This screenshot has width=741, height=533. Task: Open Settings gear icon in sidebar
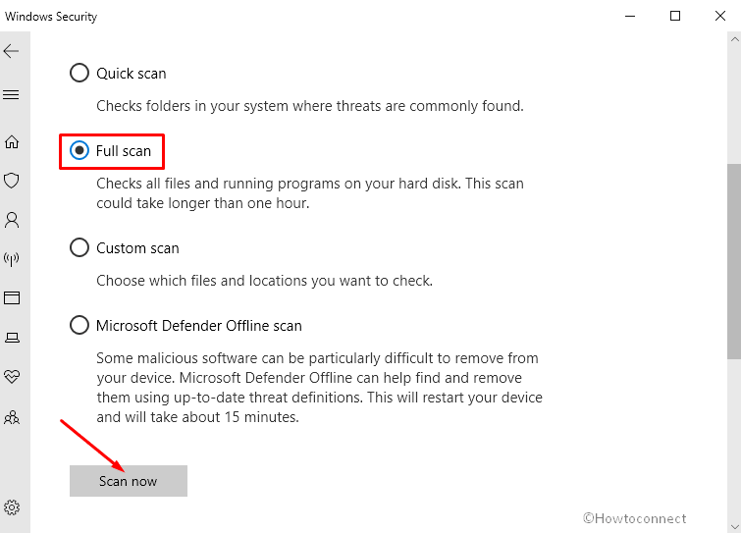[x=12, y=507]
